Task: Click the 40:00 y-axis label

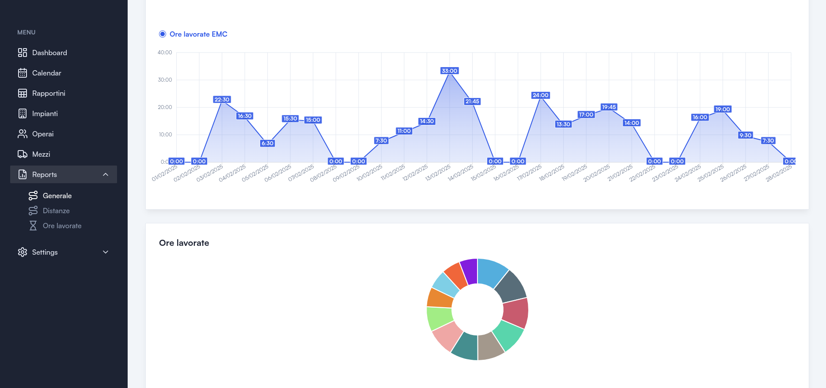Action: click(165, 52)
